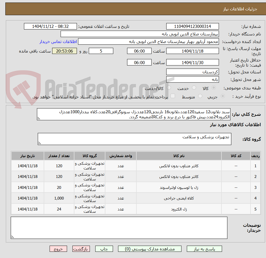266x258 pixels.
Task: Select the متوسط purchase type radio
Action: click(x=200, y=96)
